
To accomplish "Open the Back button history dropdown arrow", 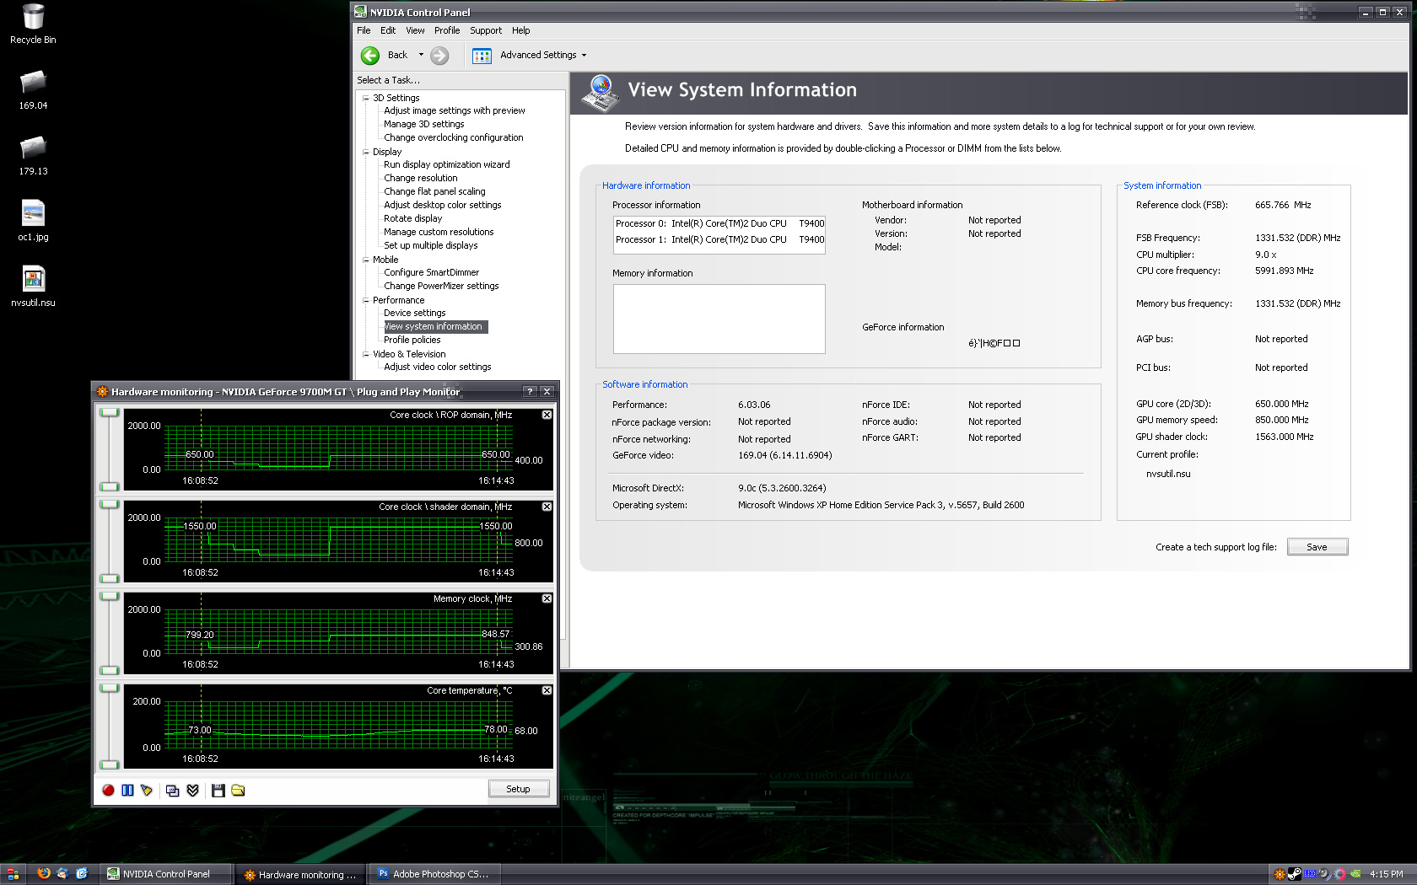I will pos(421,55).
